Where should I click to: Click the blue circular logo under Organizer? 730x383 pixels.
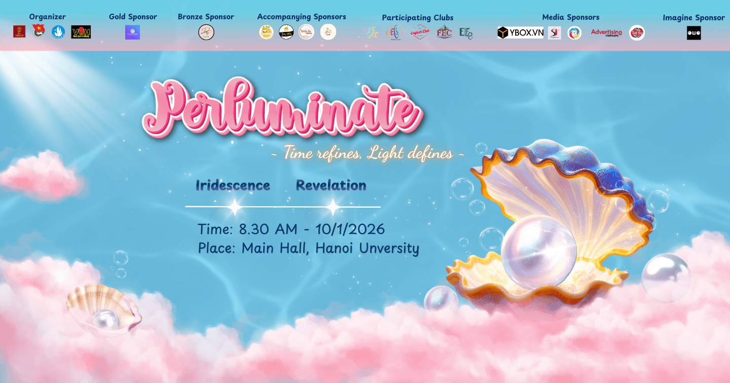point(58,32)
